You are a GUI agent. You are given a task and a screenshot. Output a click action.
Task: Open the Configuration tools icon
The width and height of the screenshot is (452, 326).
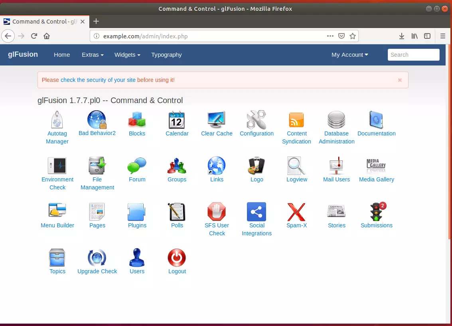pyautogui.click(x=257, y=119)
